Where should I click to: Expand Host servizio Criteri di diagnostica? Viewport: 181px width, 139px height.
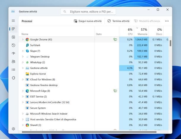tap(23, 119)
